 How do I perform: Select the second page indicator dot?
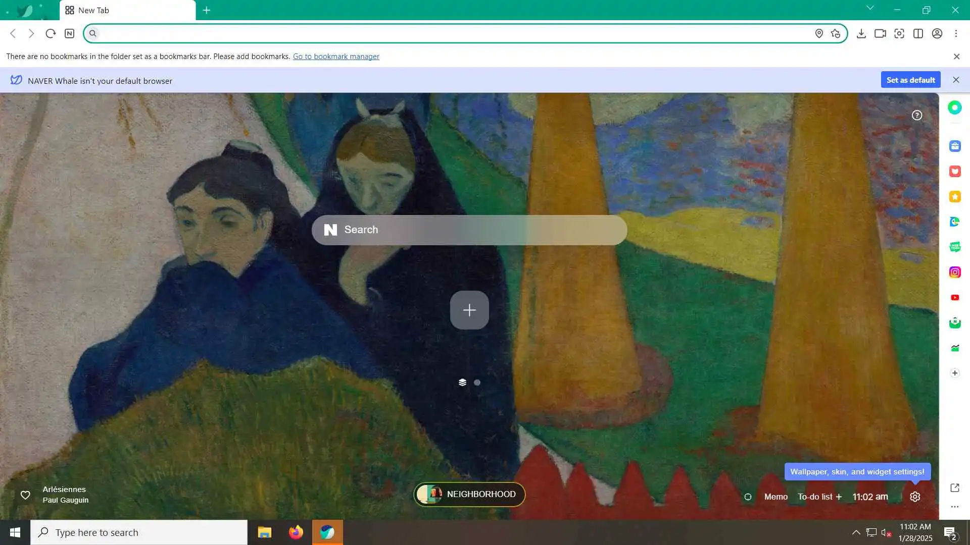[x=477, y=383]
